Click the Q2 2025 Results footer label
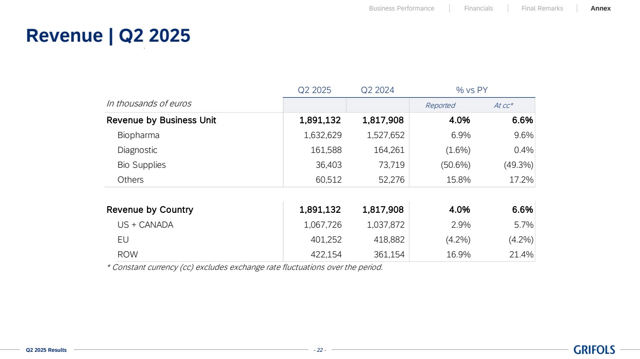 pyautogui.click(x=46, y=350)
